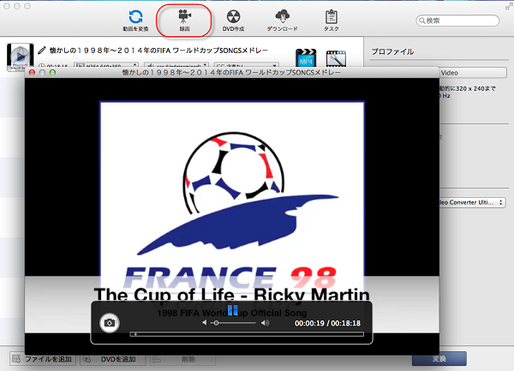Image resolution: width=514 pixels, height=371 pixels.
Task: Open the CC subtitle dropdown
Action: (x=247, y=65)
